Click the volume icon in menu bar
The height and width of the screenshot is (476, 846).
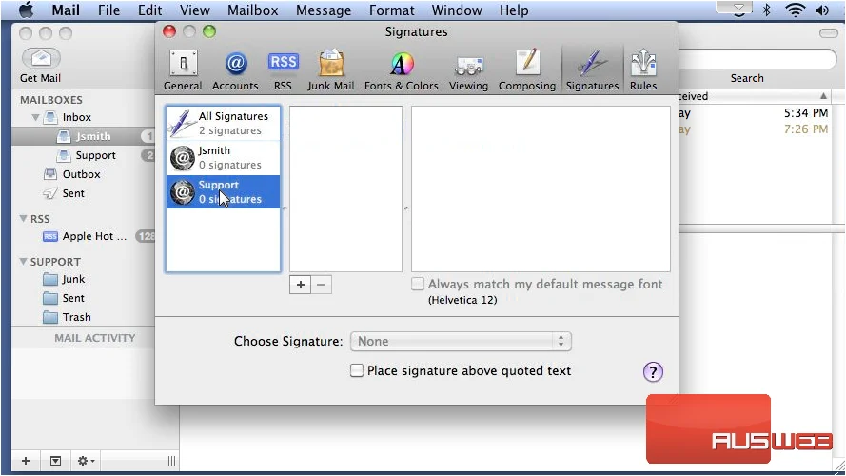coord(821,10)
